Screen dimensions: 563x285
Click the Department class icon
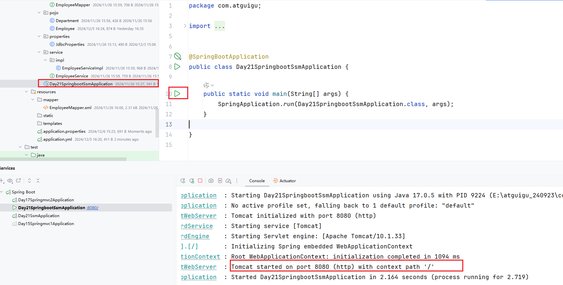(52, 20)
